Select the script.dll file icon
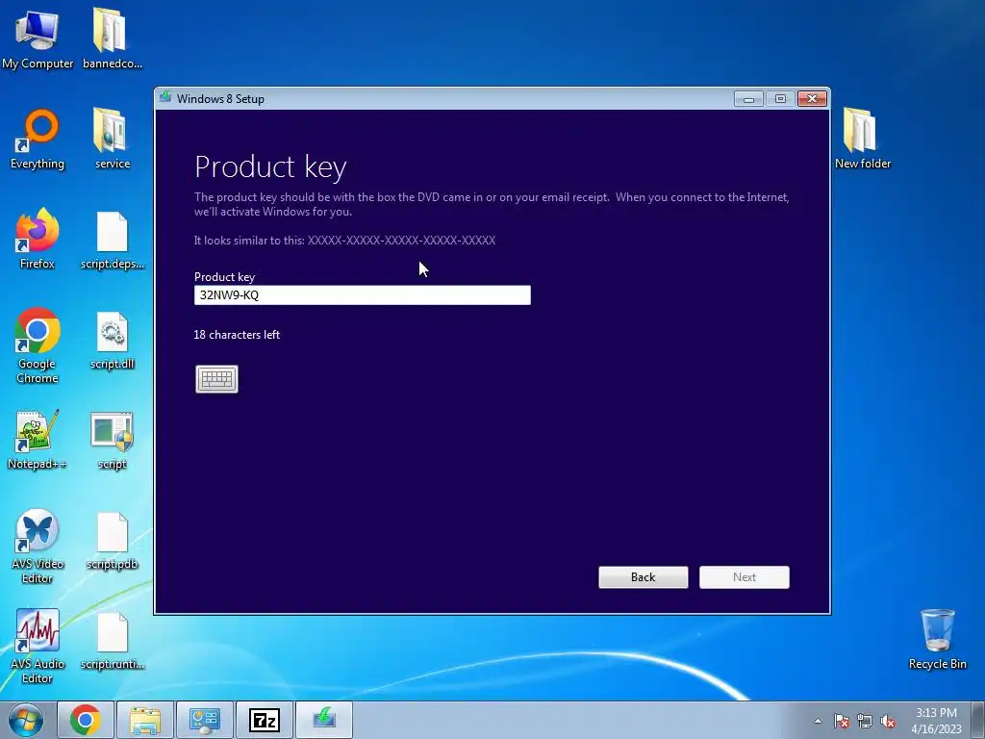This screenshot has height=739, width=985. pyautogui.click(x=112, y=342)
